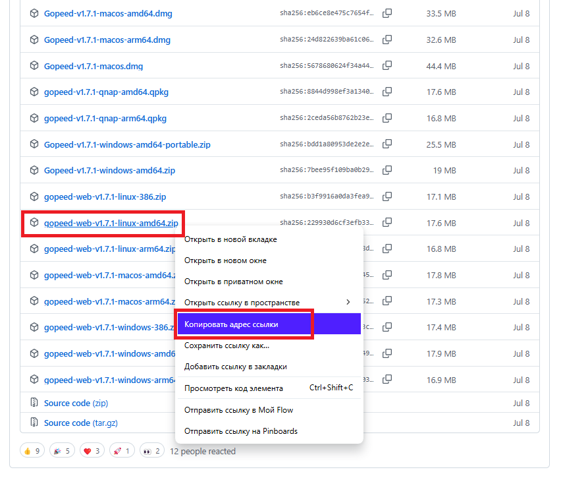Click hash text sha256:229930d6cf3efb33

[x=327, y=223]
